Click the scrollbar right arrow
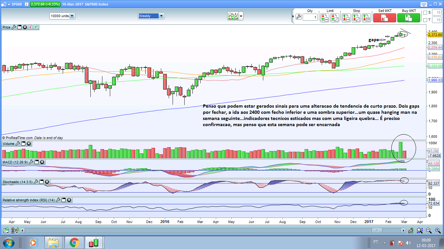This screenshot has height=249, width=444. click(x=403, y=231)
